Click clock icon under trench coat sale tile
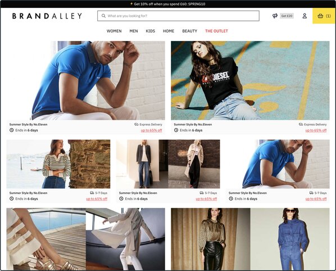 tap(121, 198)
